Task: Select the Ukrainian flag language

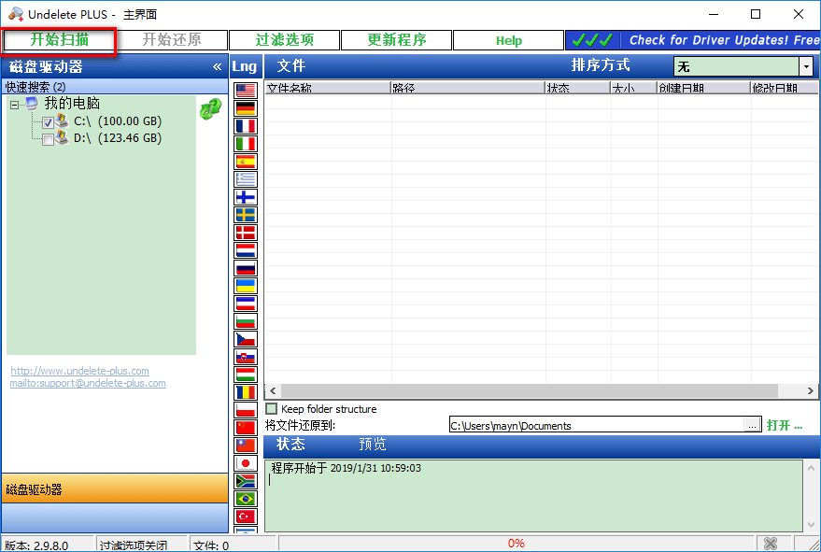Action: tap(246, 286)
